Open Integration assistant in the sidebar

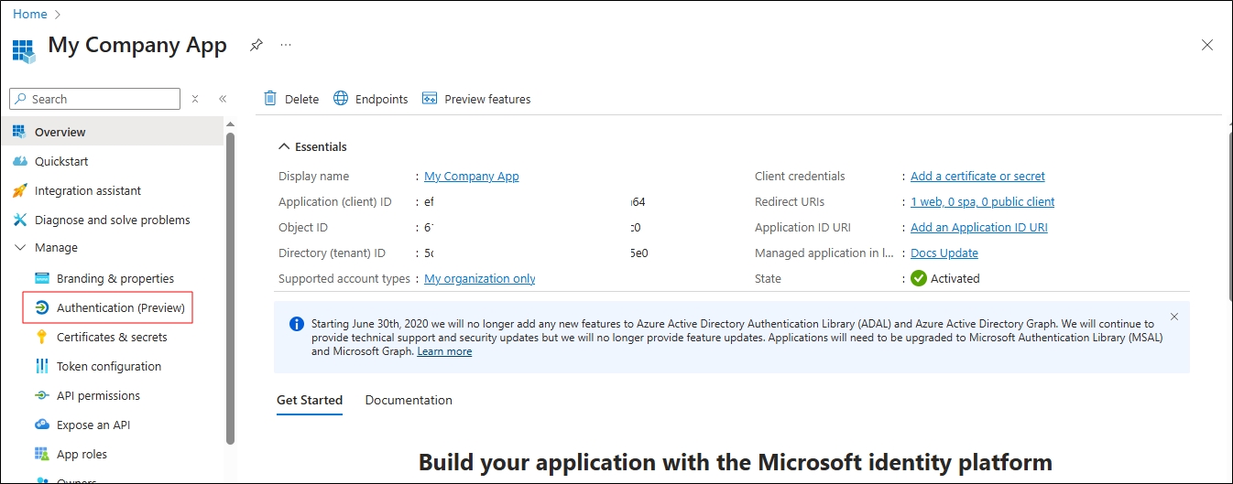87,190
